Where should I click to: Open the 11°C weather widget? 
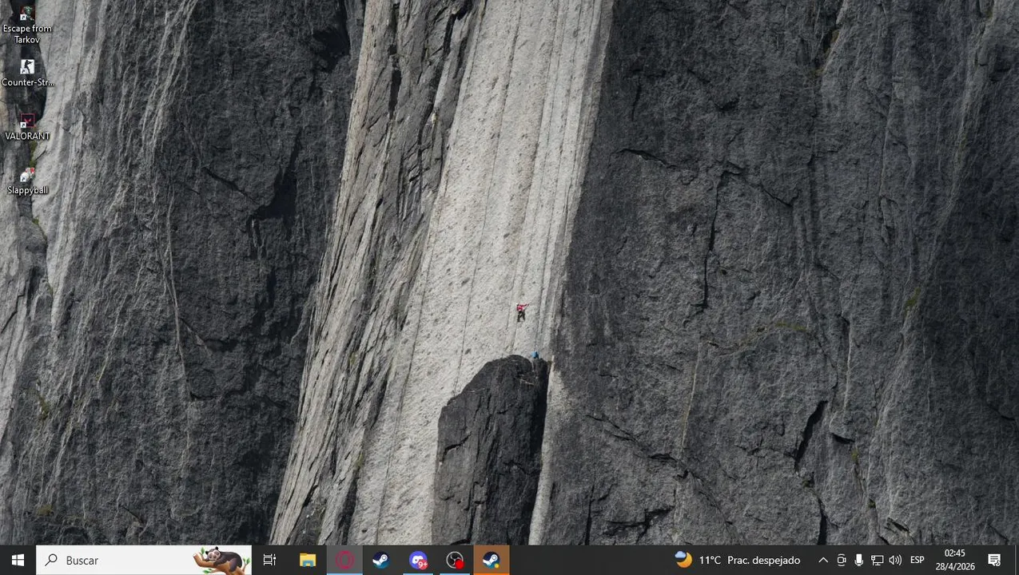pos(738,560)
